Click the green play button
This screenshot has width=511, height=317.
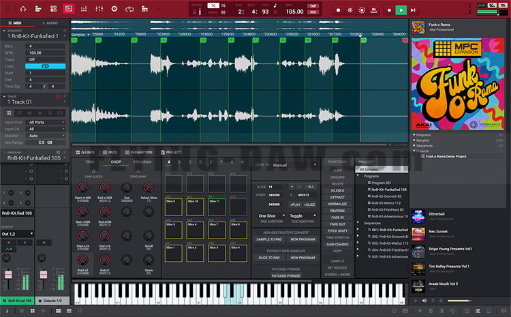(401, 10)
